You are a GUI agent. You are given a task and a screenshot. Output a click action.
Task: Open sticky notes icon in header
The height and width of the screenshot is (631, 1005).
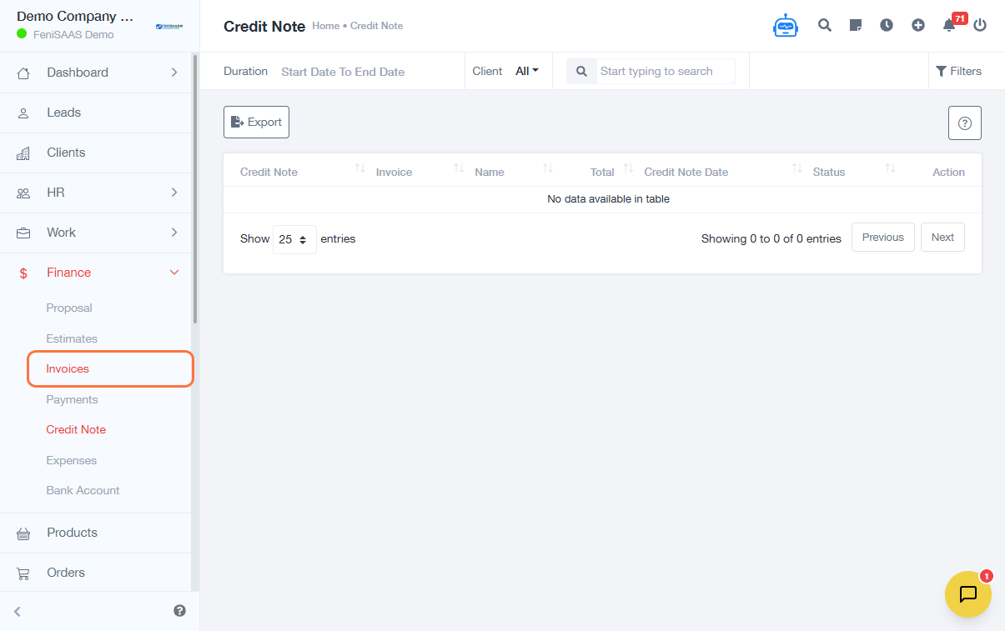pos(856,25)
